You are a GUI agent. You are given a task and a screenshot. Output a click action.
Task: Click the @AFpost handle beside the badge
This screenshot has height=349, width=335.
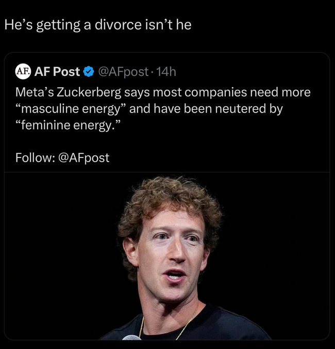click(x=123, y=72)
